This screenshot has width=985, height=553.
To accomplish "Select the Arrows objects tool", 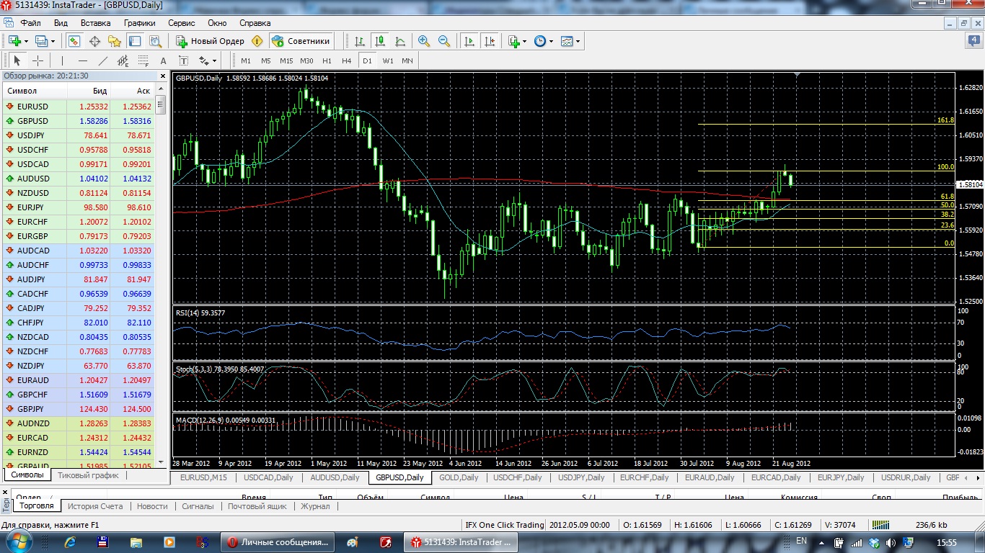I will click(x=203, y=60).
